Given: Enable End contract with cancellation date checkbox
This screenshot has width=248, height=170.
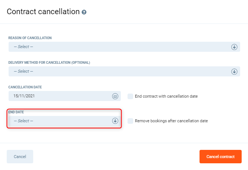Looking at the screenshot, I should point(130,96).
